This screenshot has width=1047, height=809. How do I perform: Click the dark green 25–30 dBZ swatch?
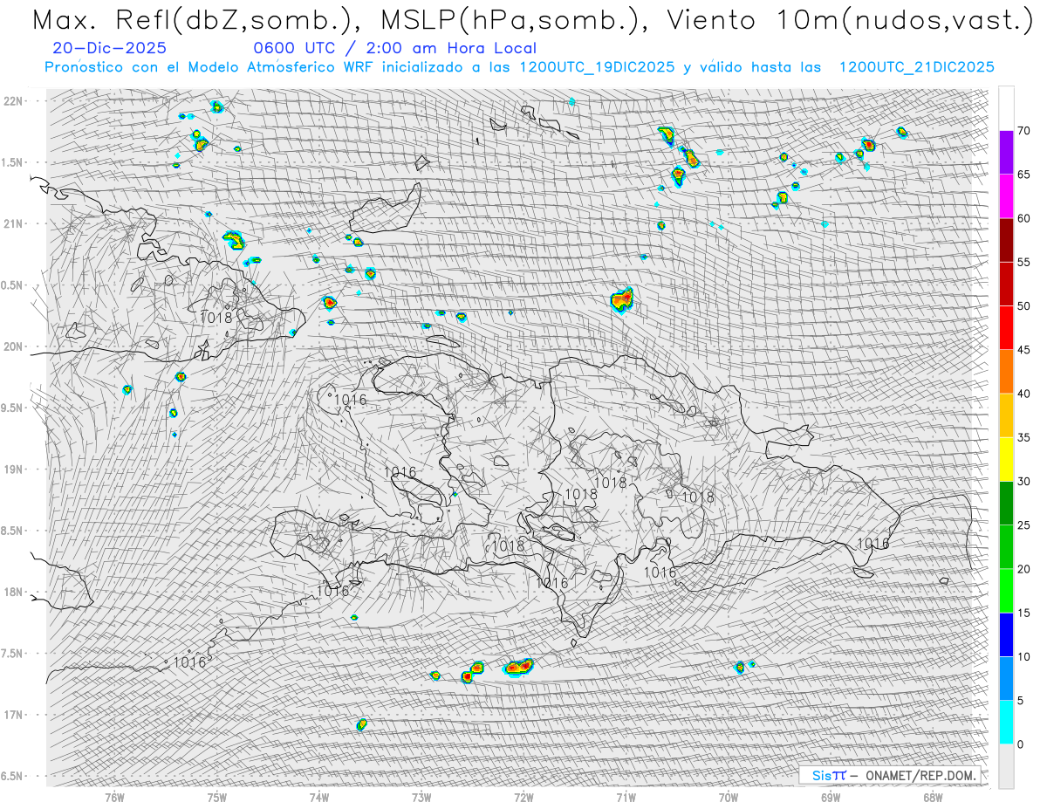(1006, 503)
